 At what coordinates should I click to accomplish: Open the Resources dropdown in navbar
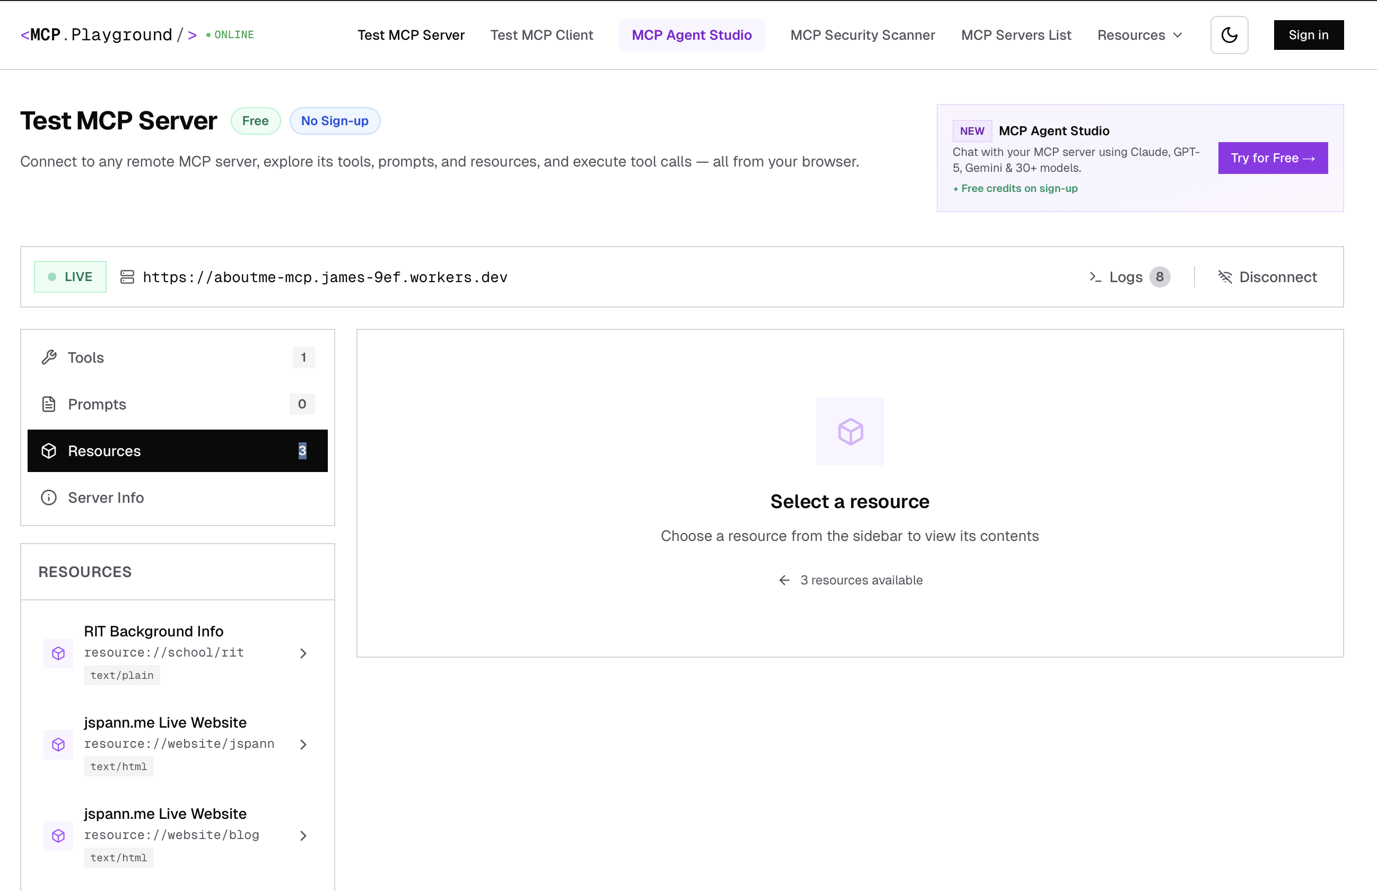1139,34
